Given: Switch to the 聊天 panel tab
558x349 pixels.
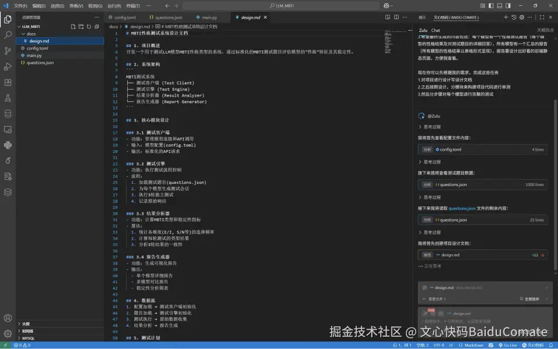Looking at the screenshot, I should click(422, 17).
